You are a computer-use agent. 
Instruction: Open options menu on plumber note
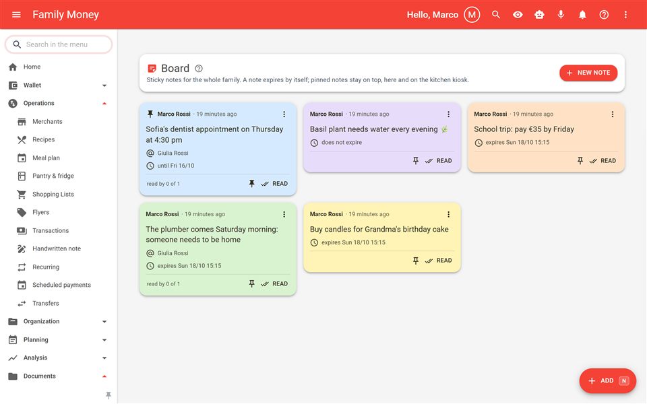284,214
